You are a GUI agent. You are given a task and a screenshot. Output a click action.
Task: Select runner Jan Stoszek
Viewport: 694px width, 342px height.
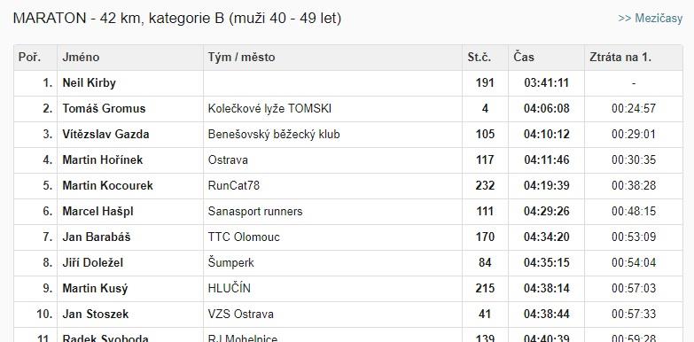(96, 315)
